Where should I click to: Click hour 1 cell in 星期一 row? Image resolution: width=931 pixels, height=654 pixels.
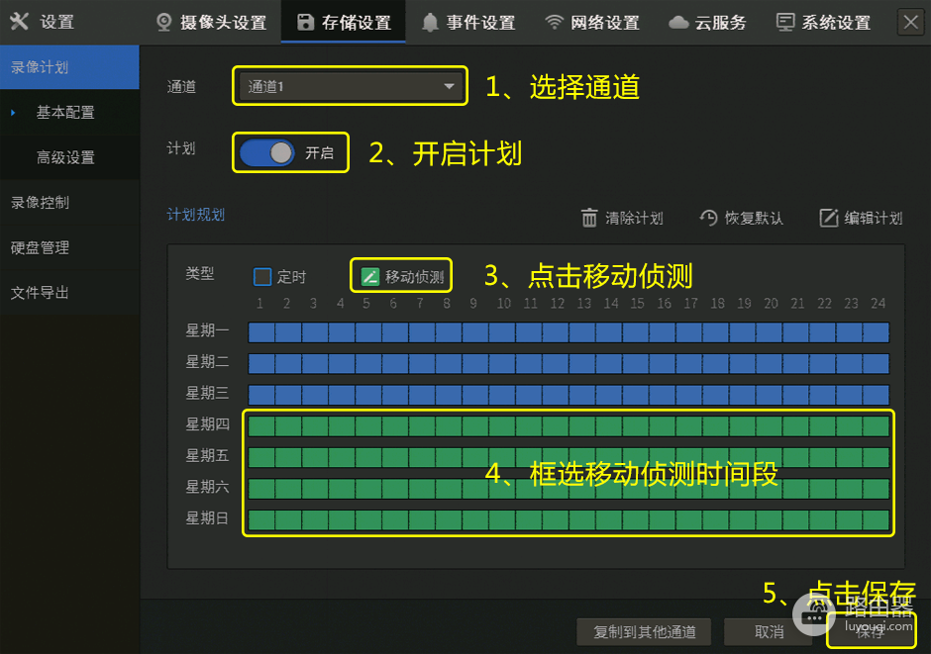261,332
